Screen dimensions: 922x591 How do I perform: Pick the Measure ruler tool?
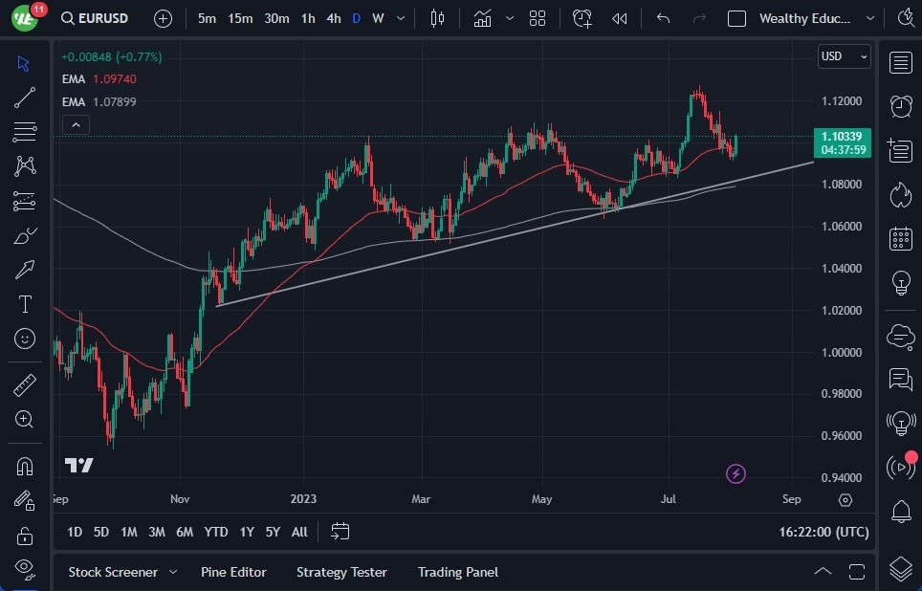24,384
